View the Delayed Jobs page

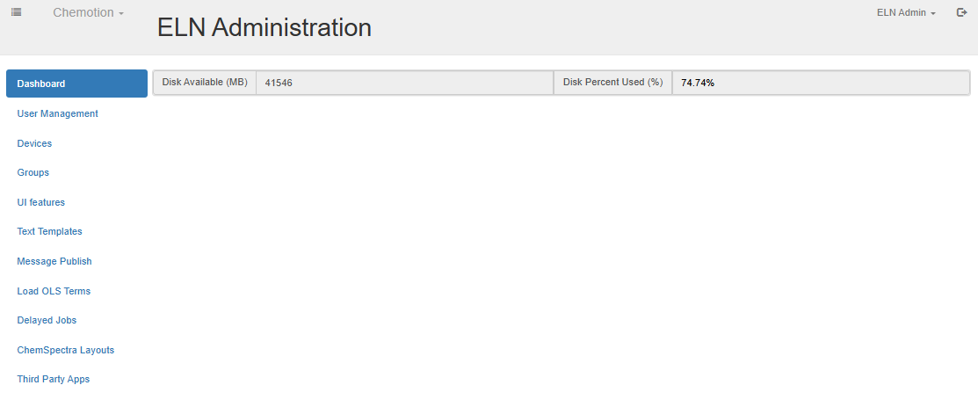tap(47, 320)
